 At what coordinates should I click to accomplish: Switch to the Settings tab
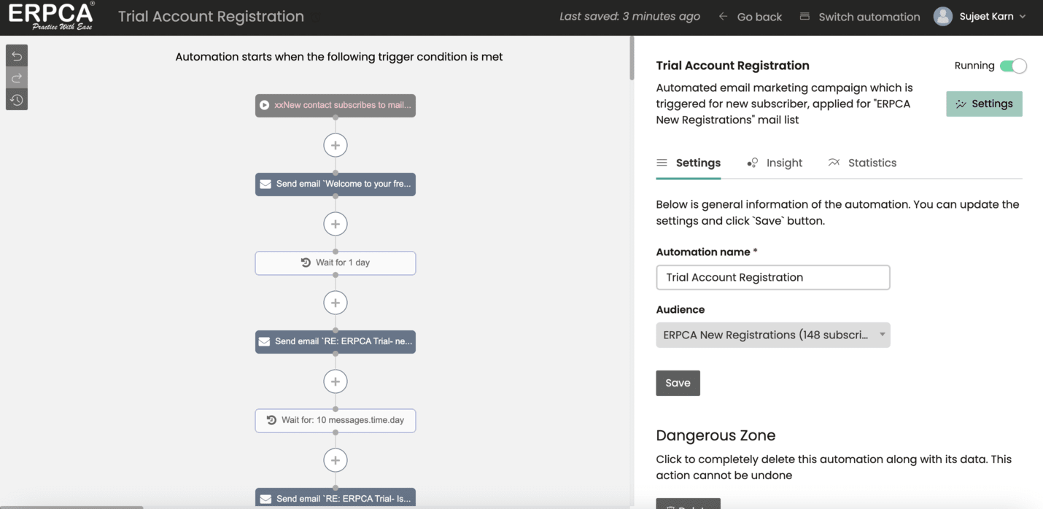[x=689, y=163]
